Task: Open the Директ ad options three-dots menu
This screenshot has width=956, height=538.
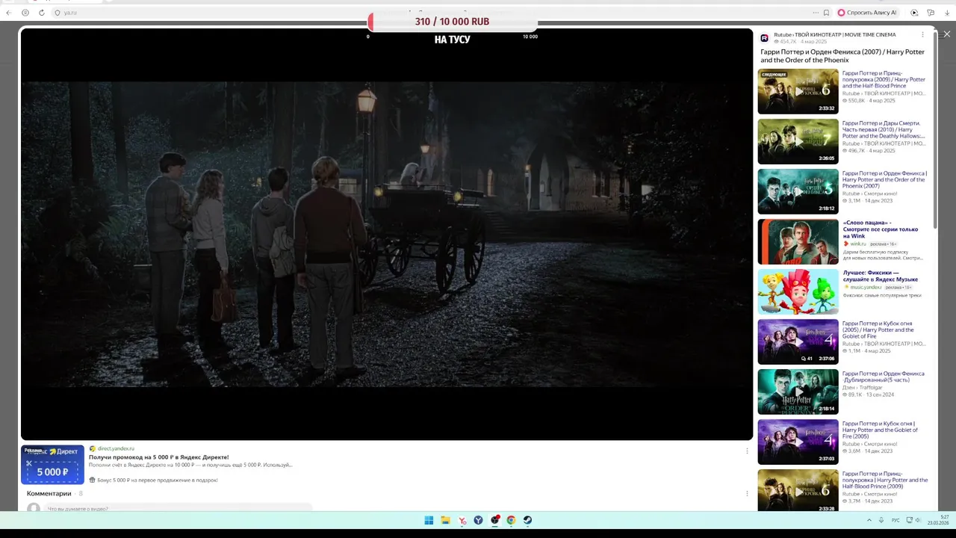Action: (x=747, y=451)
